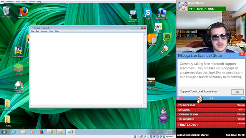The height and width of the screenshot is (138, 246).
Task: Launch Internet Explorer from the taskbar
Action: pyautogui.click(x=14, y=132)
